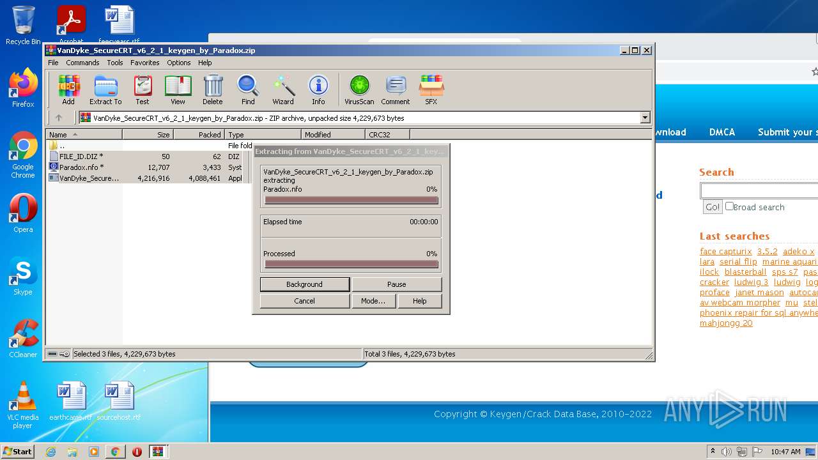Click Cancel button in extraction dialog
This screenshot has width=818, height=460.
pos(305,301)
